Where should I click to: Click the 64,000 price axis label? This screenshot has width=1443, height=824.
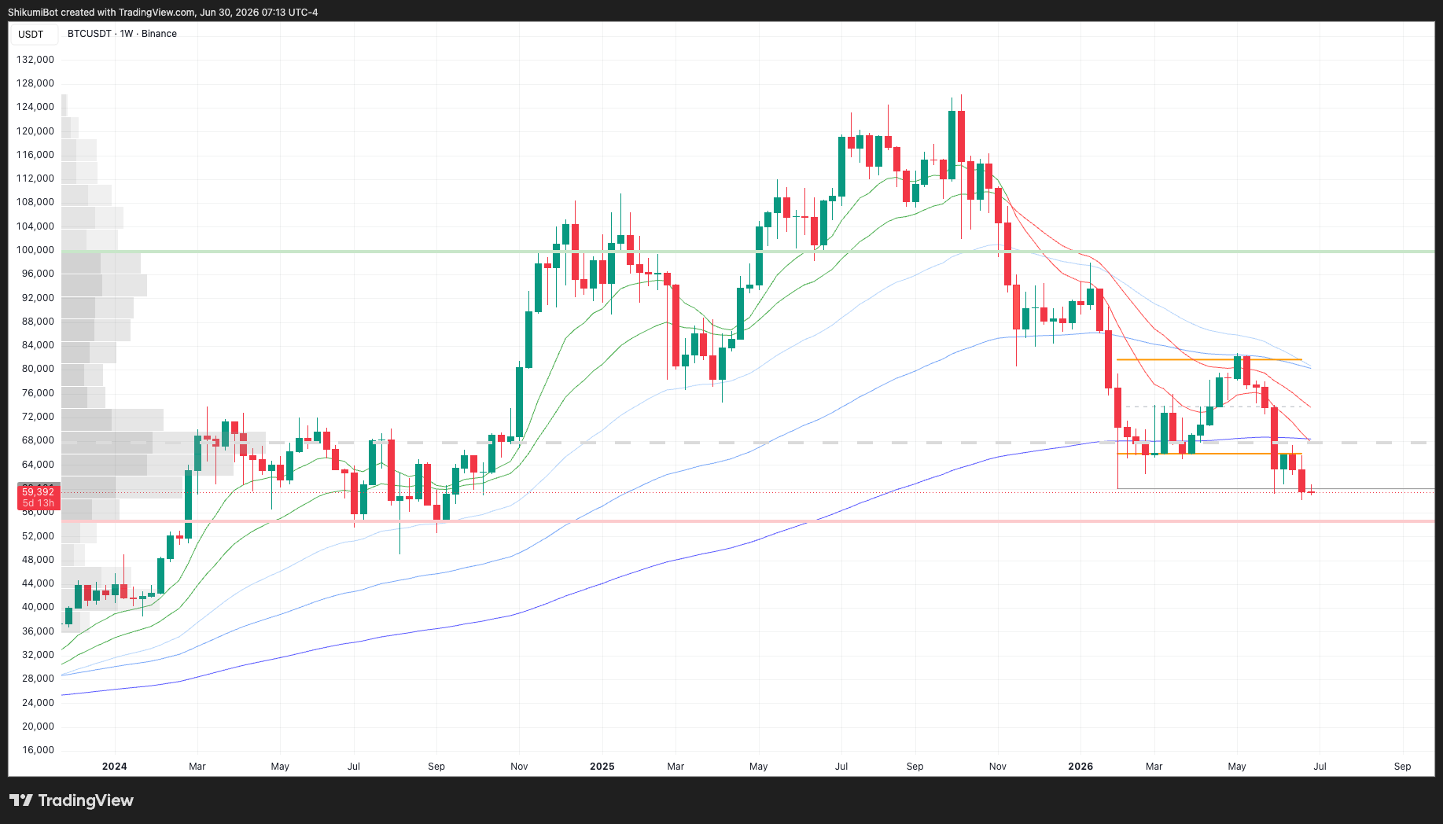tap(38, 465)
